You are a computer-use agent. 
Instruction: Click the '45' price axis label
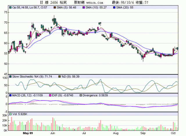pos(6,74)
